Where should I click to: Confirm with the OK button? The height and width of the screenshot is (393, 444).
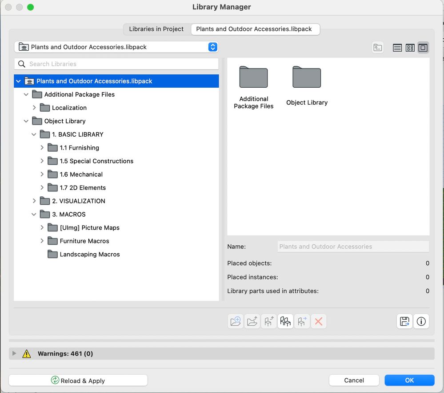[409, 381]
